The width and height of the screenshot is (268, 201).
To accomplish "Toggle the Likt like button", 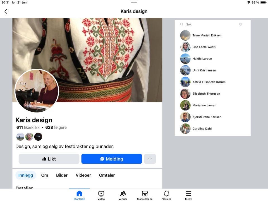I will click(49, 159).
